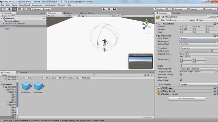Screen dimensions: 218x122
Task: Toggle the Static checkbox
Action: pyautogui.click(x=209, y=17)
